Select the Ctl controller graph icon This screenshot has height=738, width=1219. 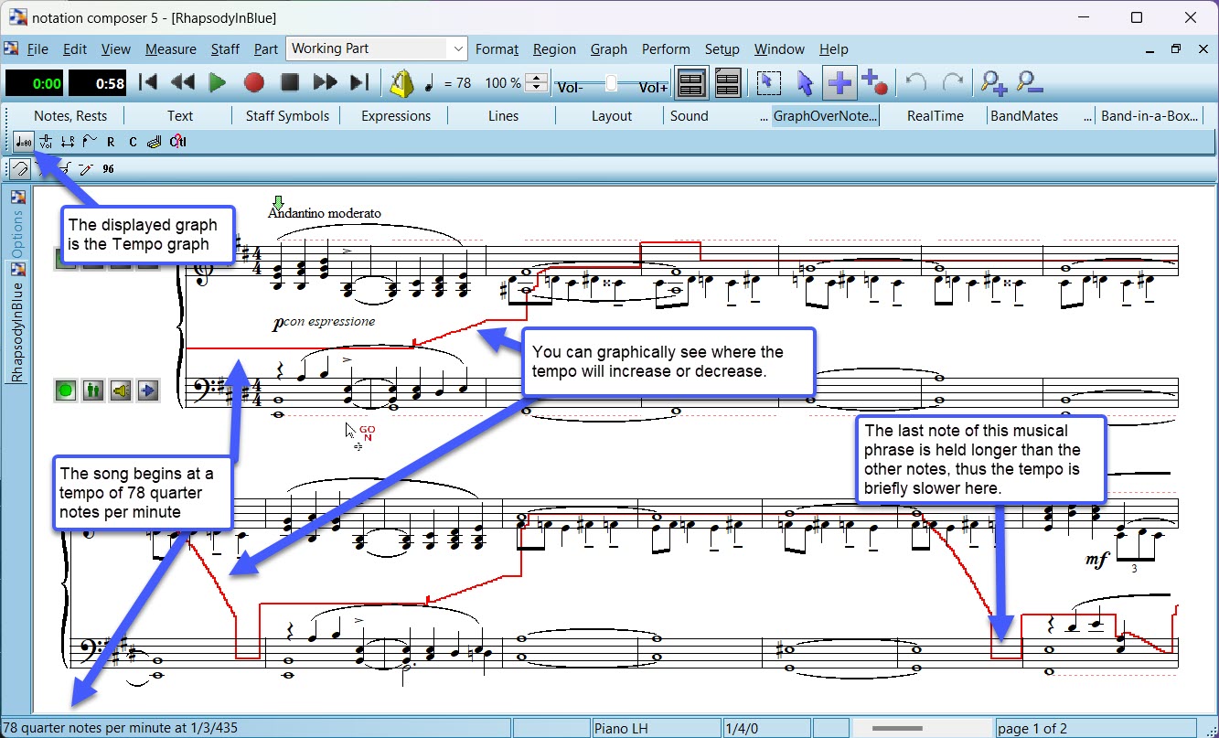tap(178, 142)
